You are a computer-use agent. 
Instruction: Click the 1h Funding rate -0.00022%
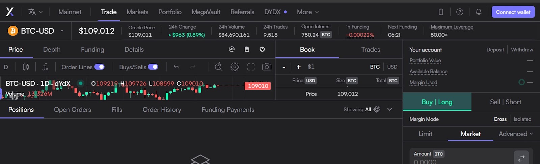click(x=360, y=35)
